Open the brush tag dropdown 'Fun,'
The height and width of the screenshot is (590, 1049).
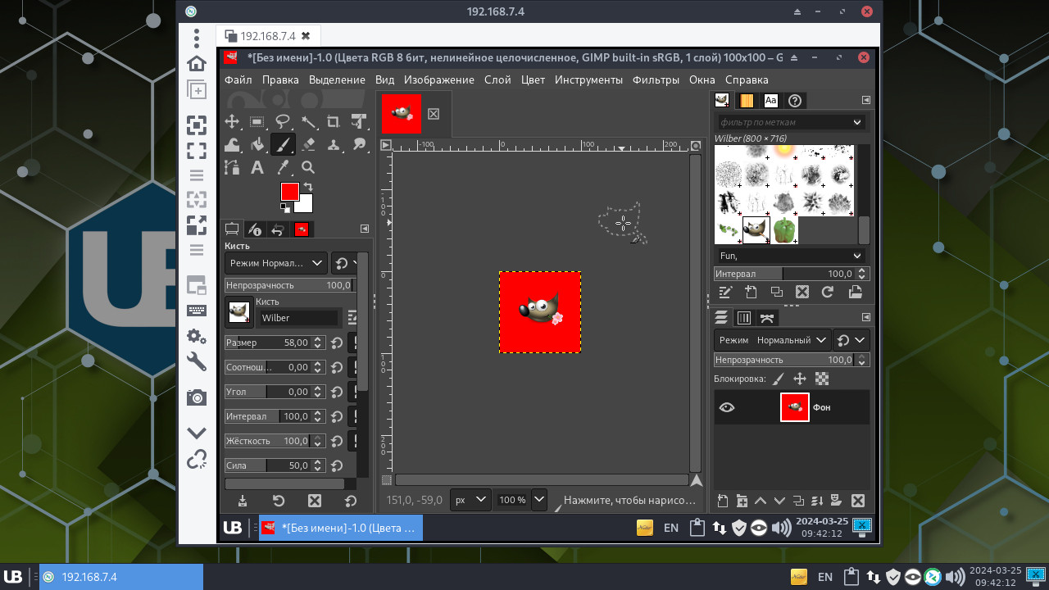pos(790,256)
